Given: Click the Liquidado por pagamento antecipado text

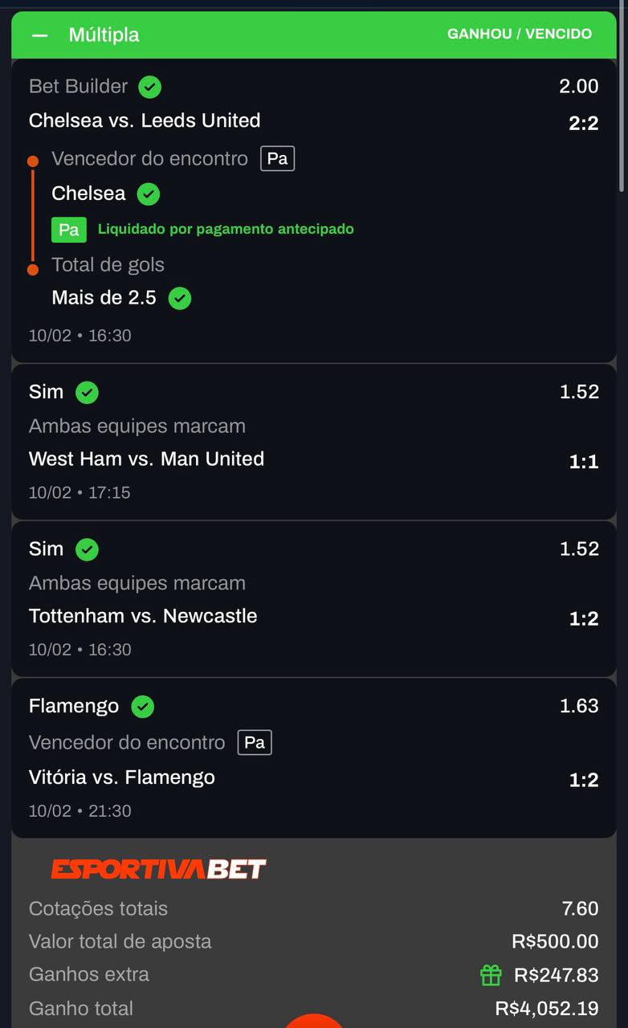Looking at the screenshot, I should [225, 229].
